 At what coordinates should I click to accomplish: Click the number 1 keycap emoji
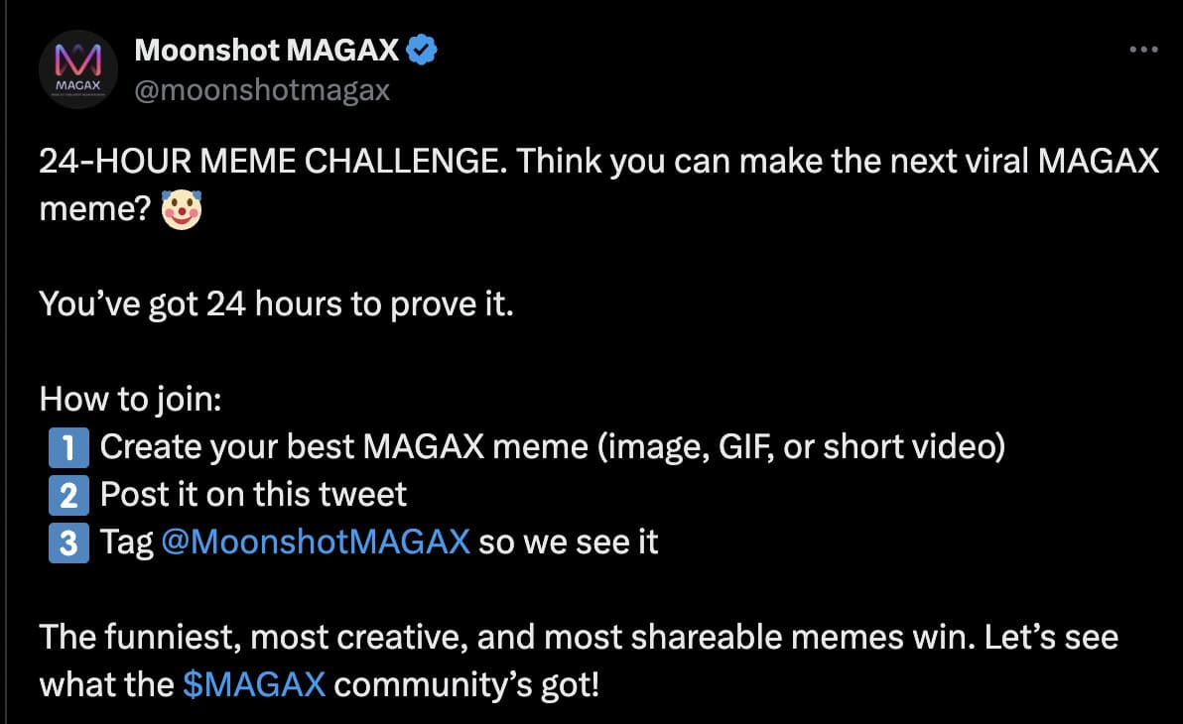(68, 447)
